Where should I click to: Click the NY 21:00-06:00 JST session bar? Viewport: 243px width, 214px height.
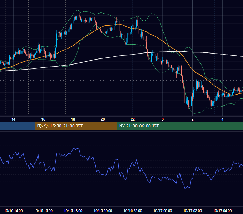[x=180, y=126]
